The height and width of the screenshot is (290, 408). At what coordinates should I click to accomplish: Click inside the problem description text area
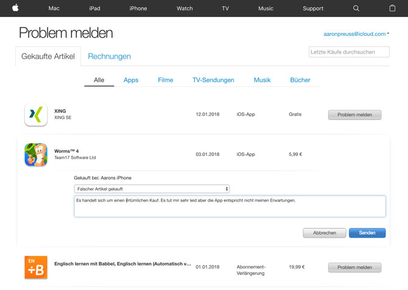[230, 207]
